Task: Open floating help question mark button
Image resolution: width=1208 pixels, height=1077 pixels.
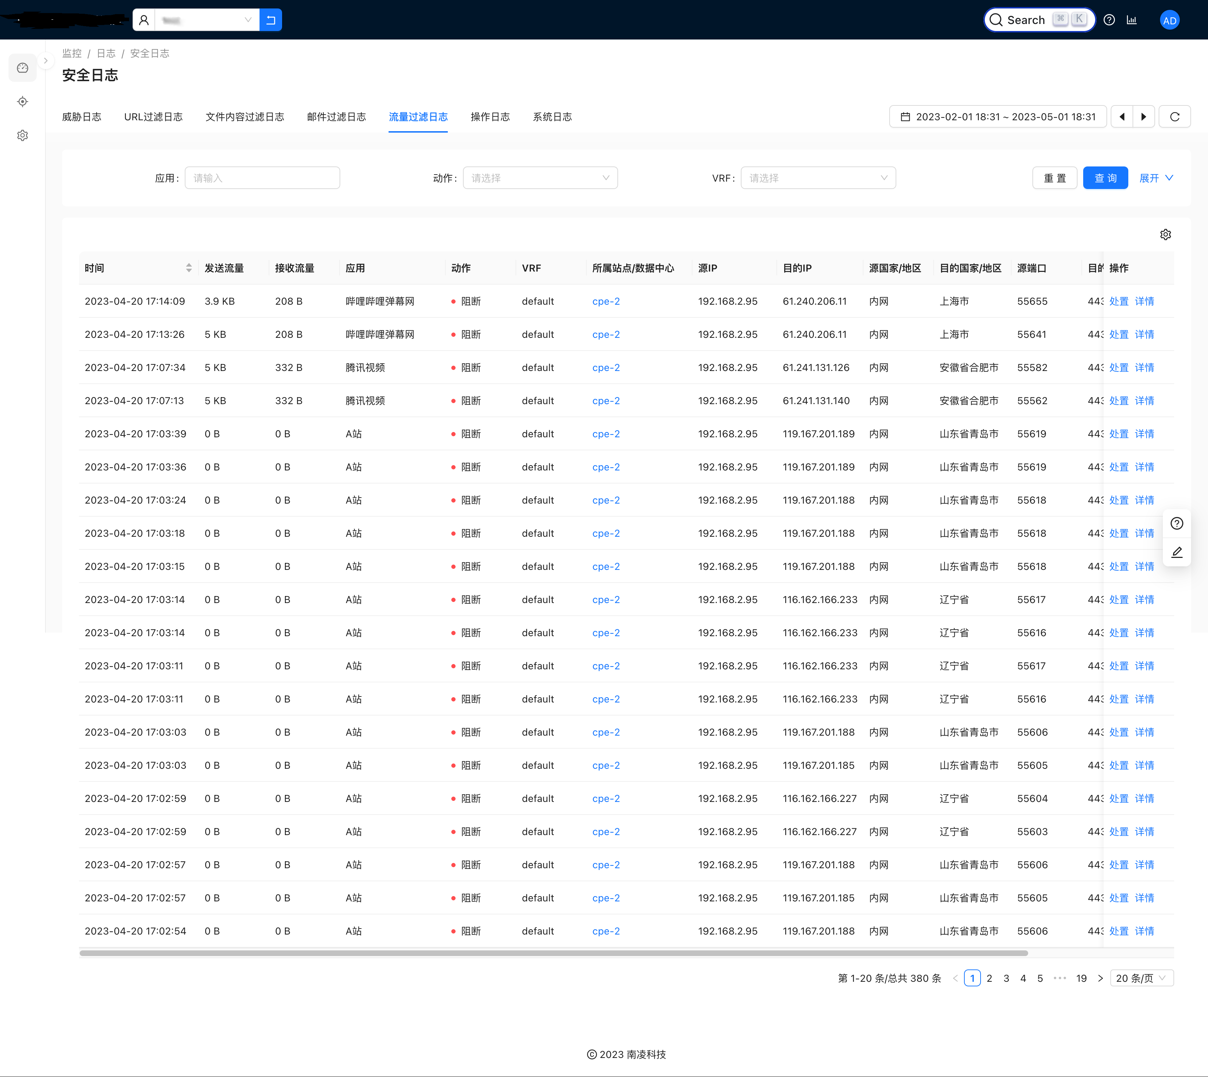Action: coord(1177,524)
